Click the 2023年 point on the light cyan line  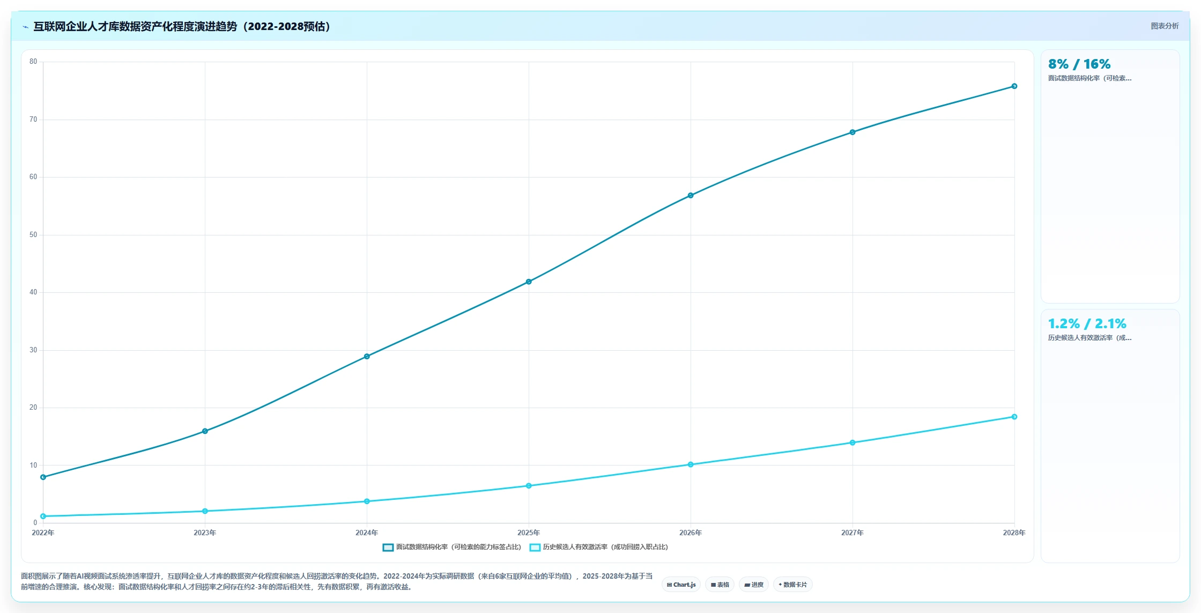(x=205, y=511)
